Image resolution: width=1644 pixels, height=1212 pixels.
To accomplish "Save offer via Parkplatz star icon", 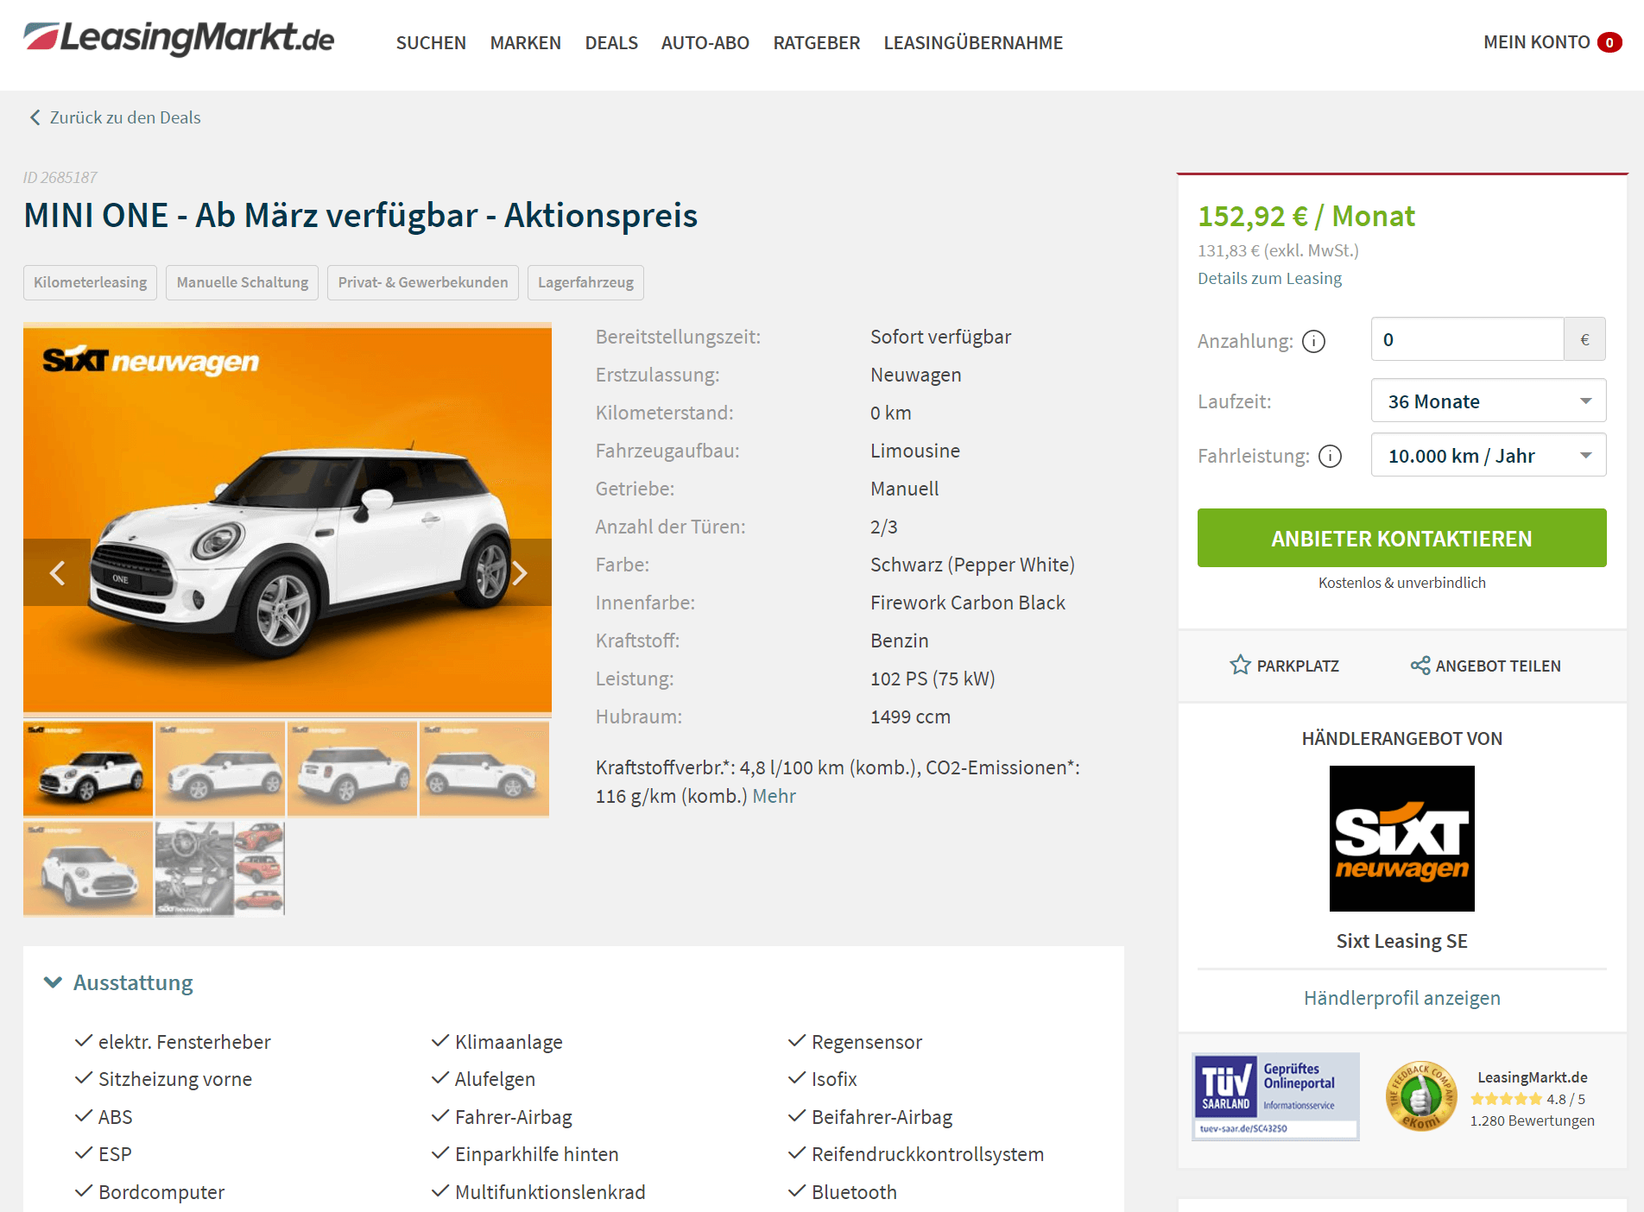I will [x=1240, y=665].
